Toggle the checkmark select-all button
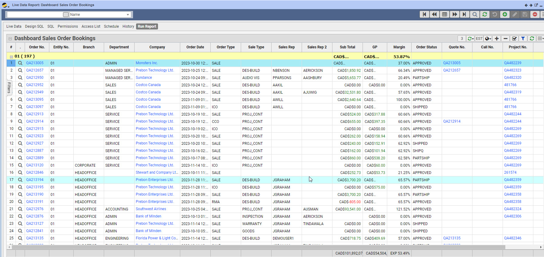This screenshot has width=544, height=257. tap(514, 38)
